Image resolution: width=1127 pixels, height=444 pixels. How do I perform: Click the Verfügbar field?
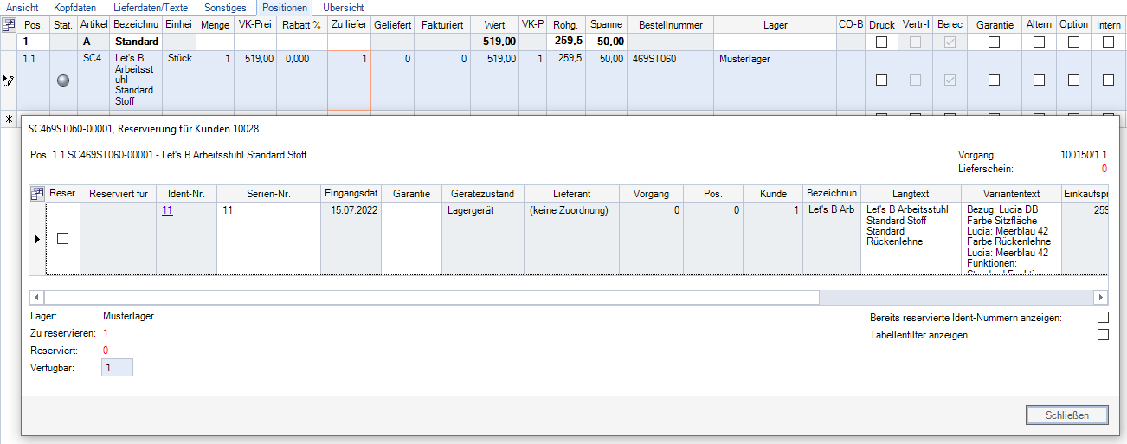pyautogui.click(x=117, y=368)
